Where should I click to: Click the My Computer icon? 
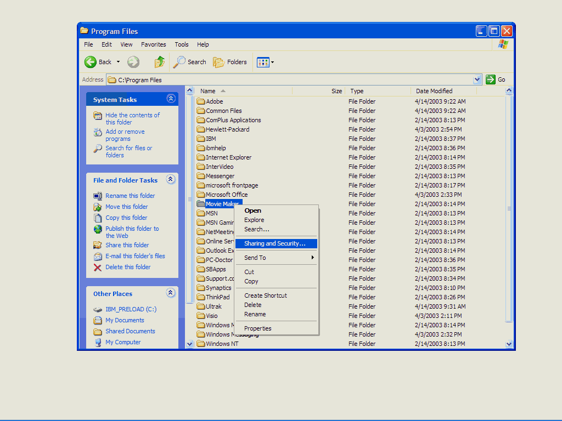coord(98,343)
